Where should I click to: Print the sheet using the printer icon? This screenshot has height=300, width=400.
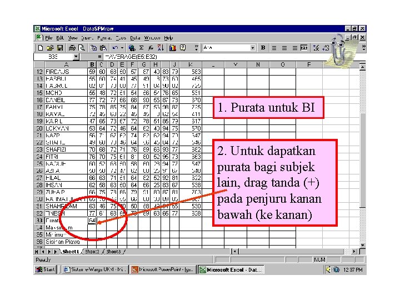72,48
